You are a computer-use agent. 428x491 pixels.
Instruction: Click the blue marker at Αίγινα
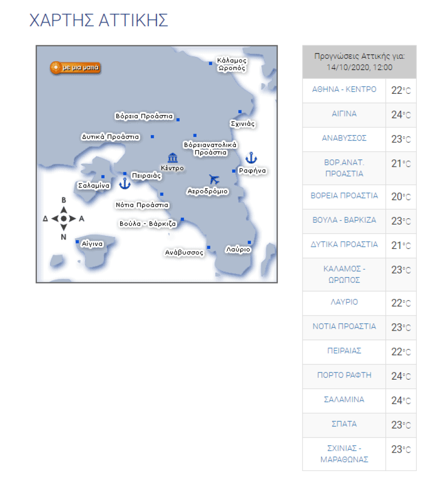[x=77, y=242]
